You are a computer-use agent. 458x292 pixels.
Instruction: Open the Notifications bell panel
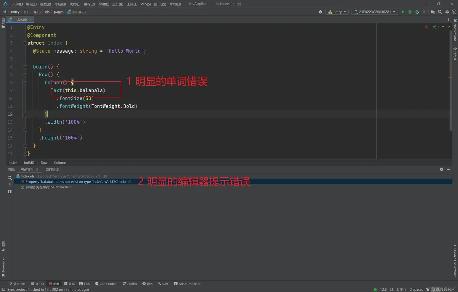(455, 29)
